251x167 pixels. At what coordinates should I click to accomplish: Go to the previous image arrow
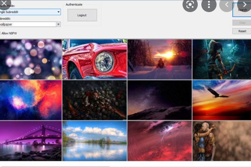227,5
